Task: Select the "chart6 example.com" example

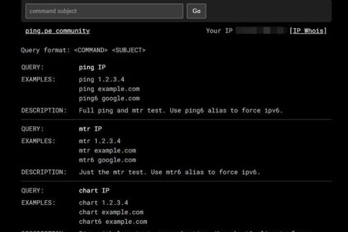Action: pos(113,222)
